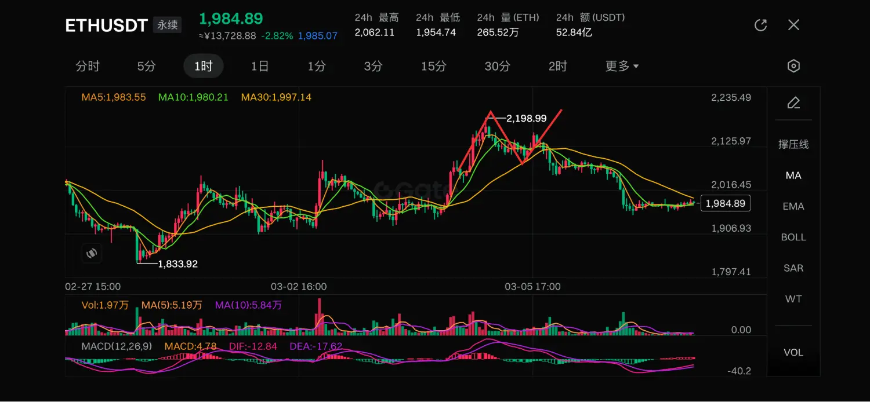Click the MACD(12,26,9) indicator label

[117, 346]
